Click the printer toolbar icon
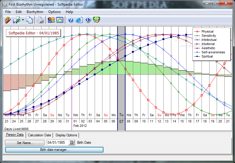The width and height of the screenshot is (235, 163). (x=40, y=20)
